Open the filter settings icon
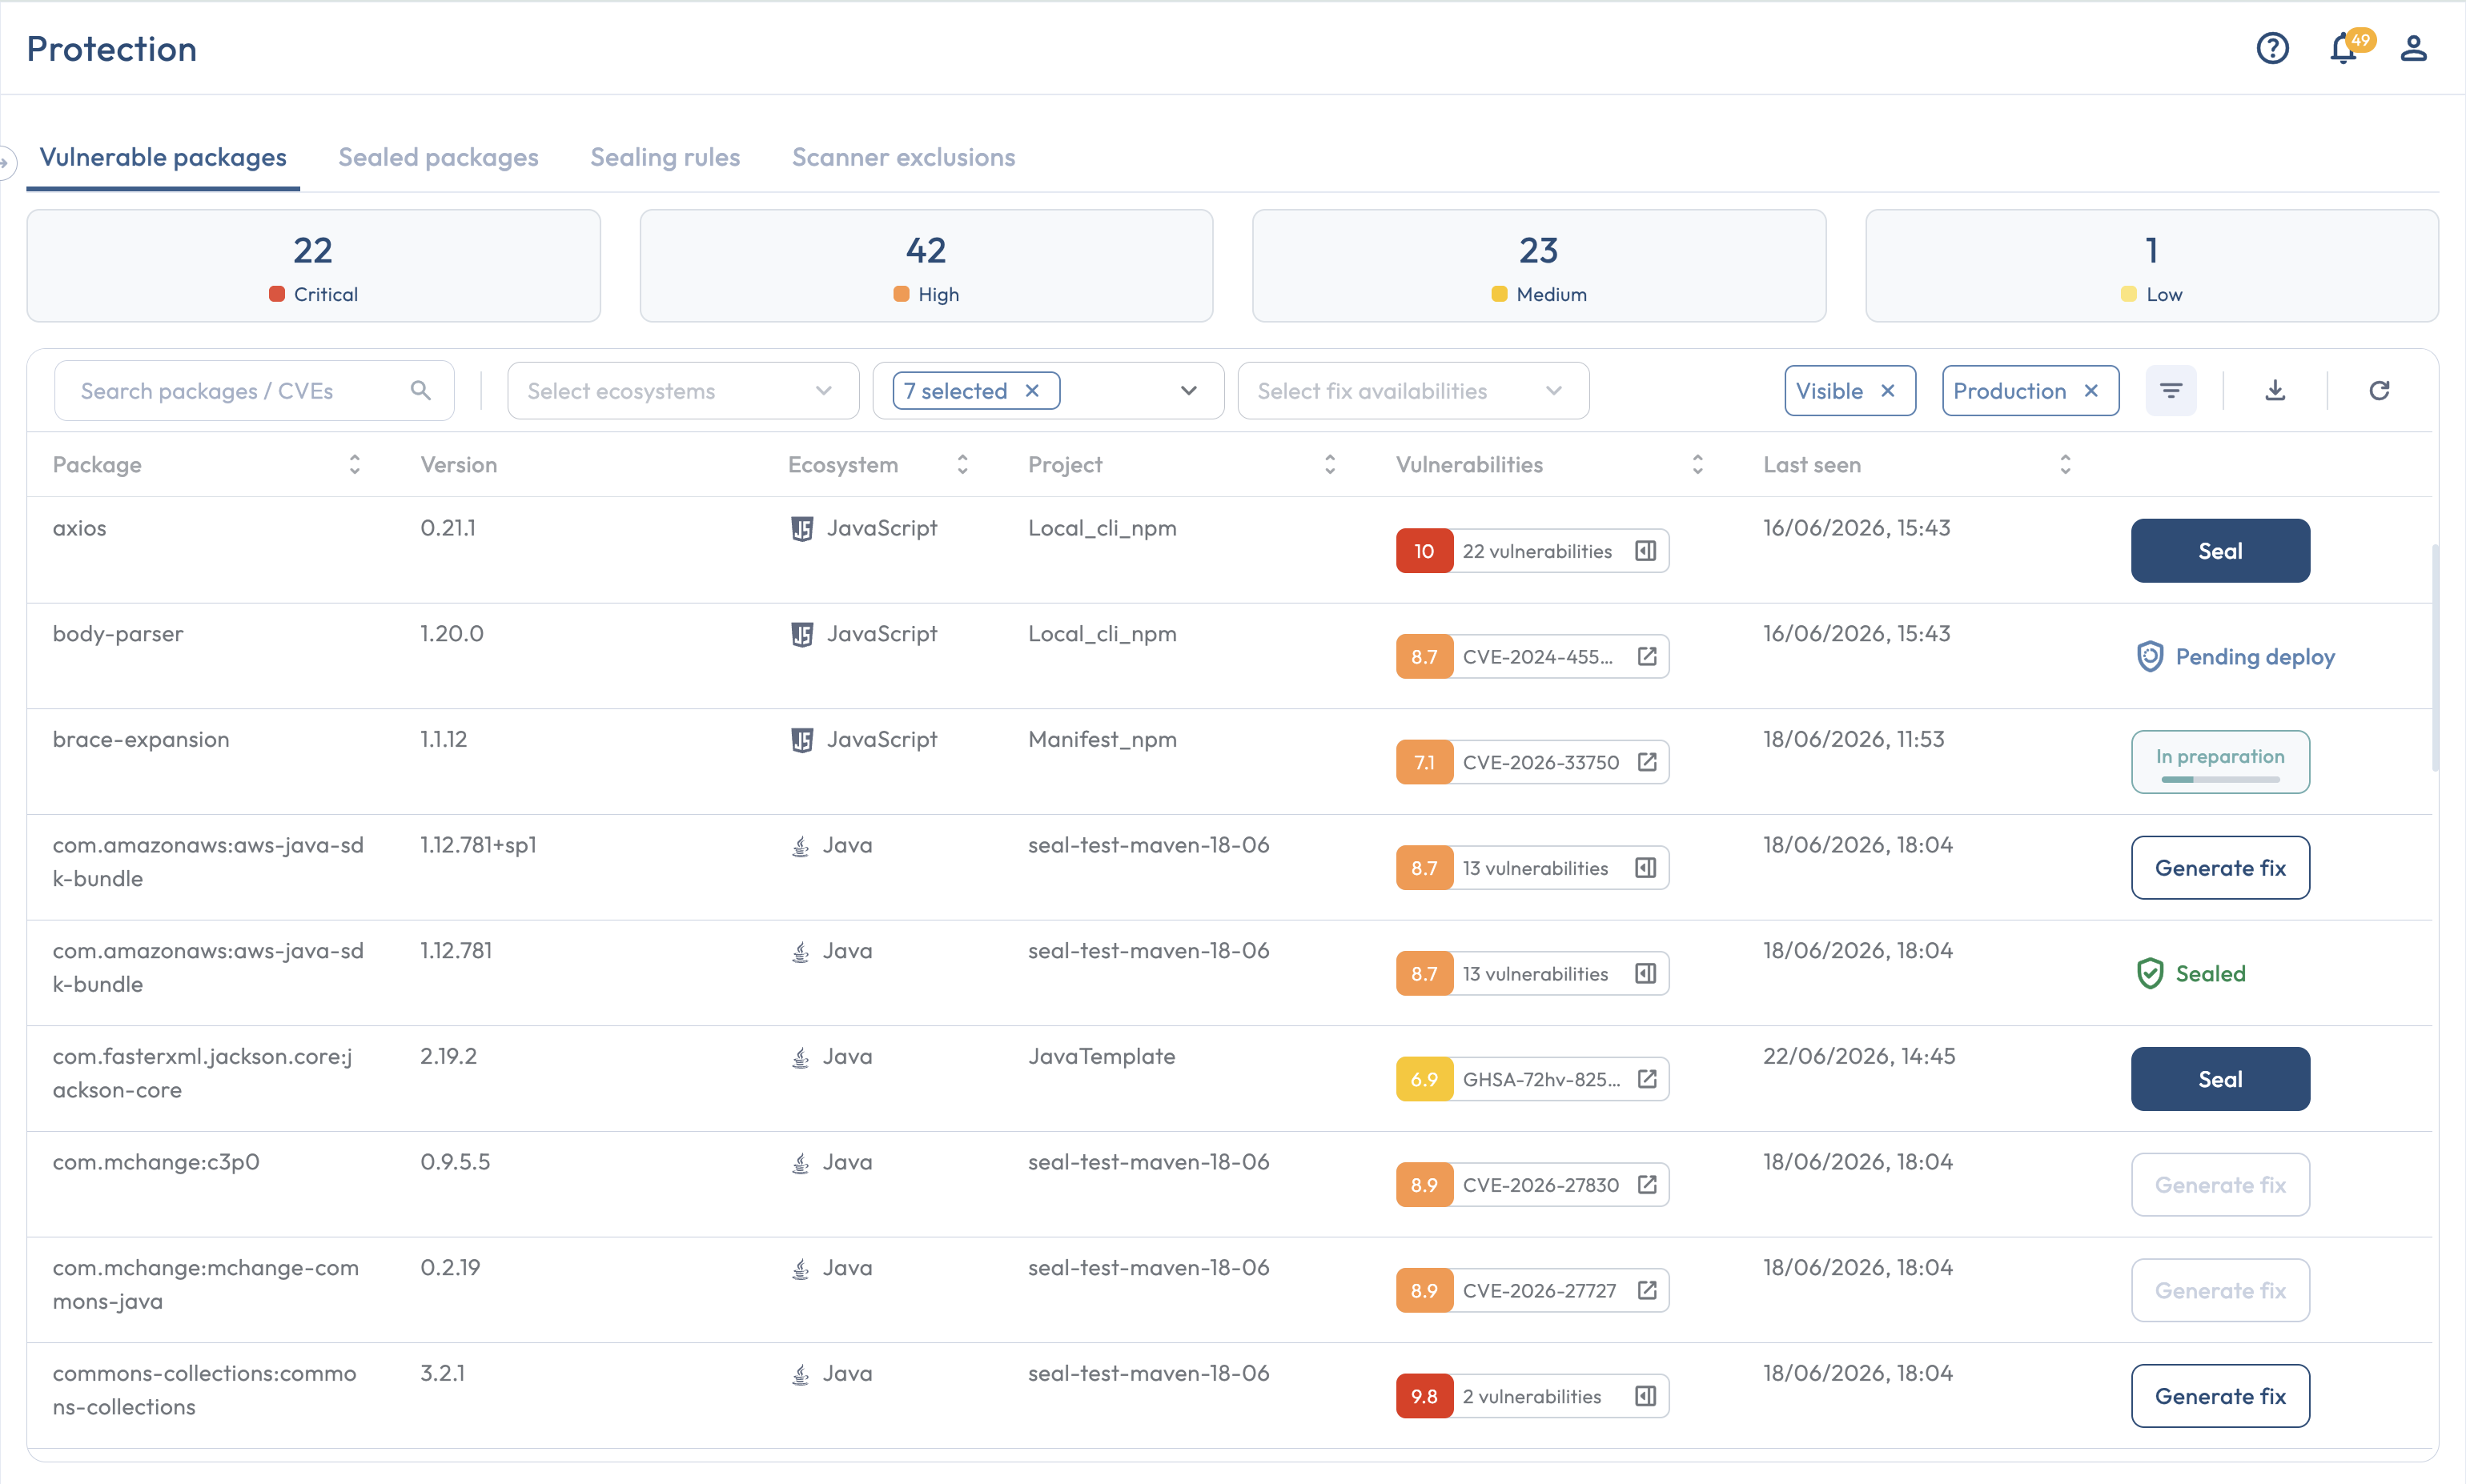This screenshot has height=1484, width=2466. coord(2171,390)
